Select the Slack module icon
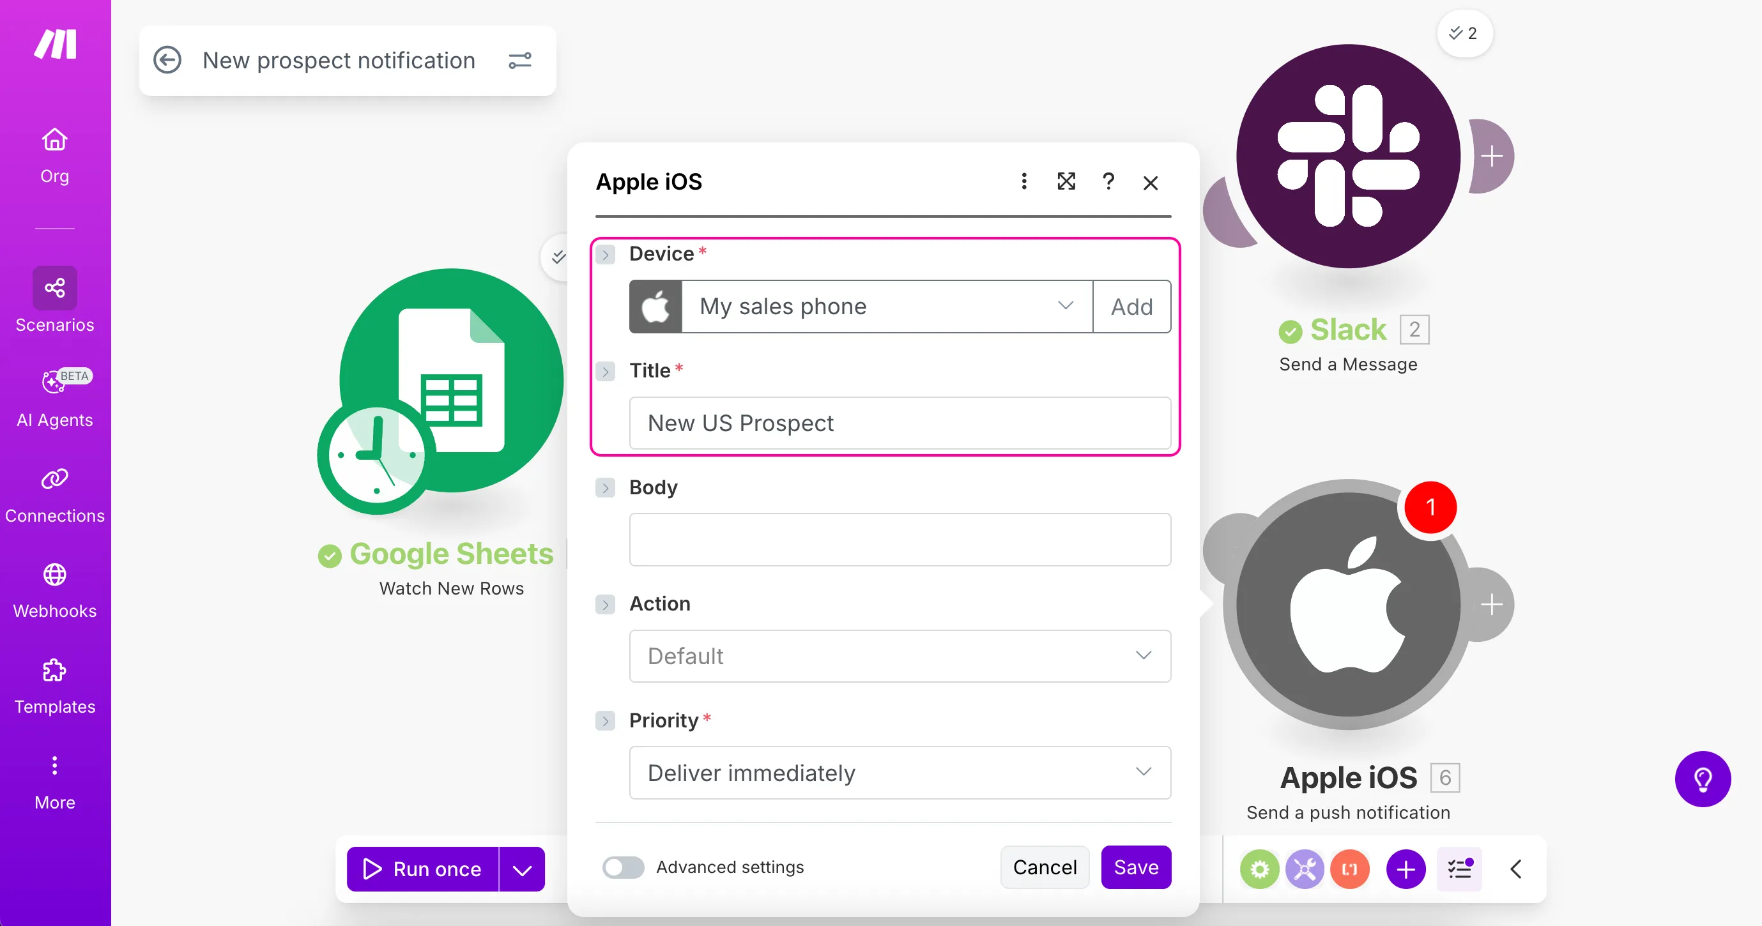This screenshot has width=1762, height=926. (1348, 156)
